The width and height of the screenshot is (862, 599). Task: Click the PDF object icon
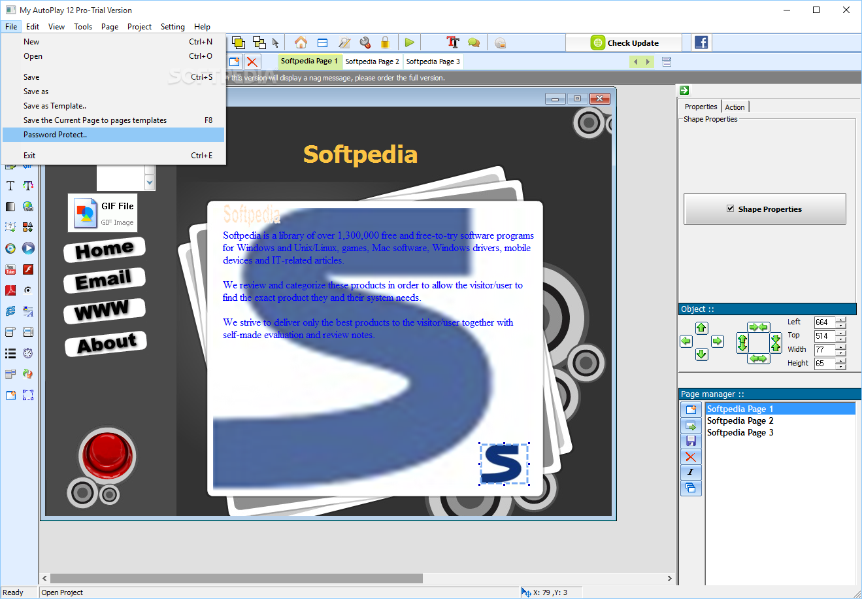point(10,290)
